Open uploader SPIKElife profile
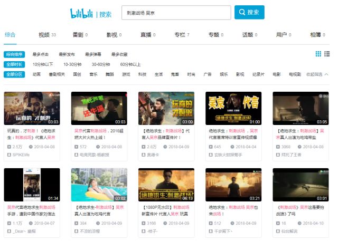The height and width of the screenshot is (241, 338). 21,155
